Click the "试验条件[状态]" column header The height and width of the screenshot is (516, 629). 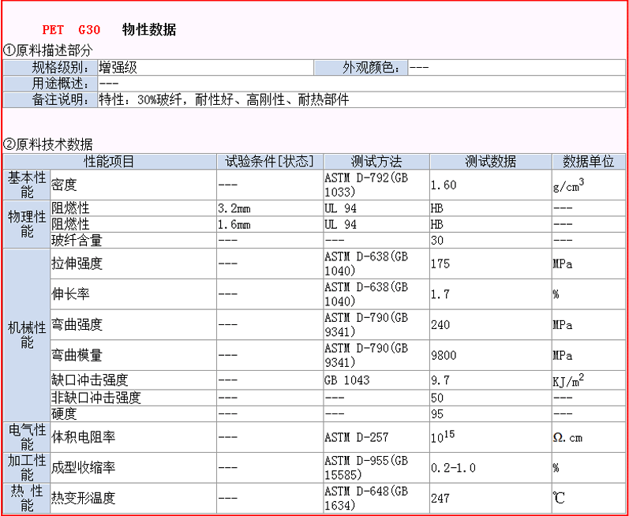[269, 161]
